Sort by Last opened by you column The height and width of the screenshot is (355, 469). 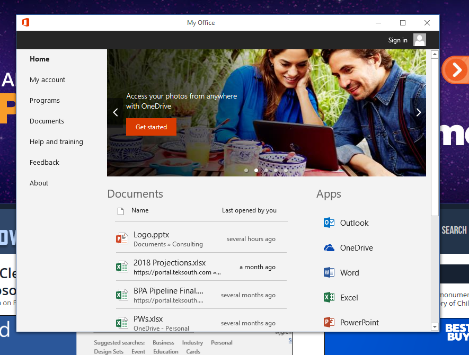[x=249, y=210]
